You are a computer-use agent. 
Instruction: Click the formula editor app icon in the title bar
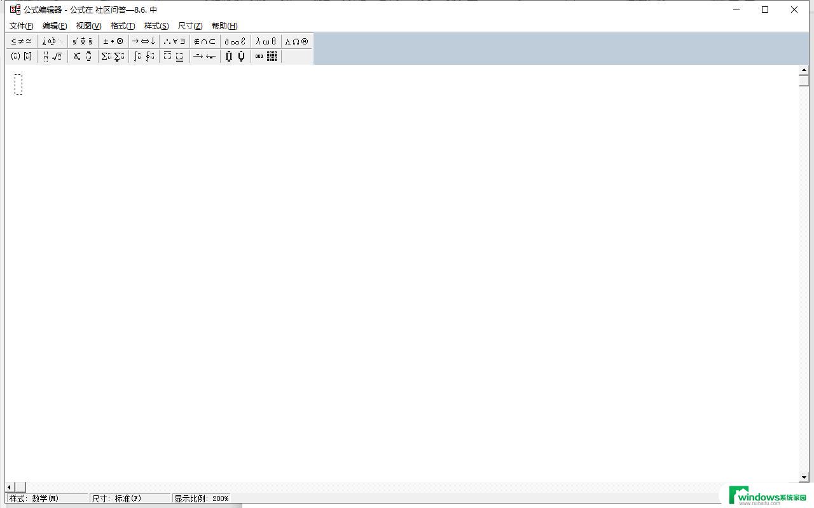pos(15,10)
